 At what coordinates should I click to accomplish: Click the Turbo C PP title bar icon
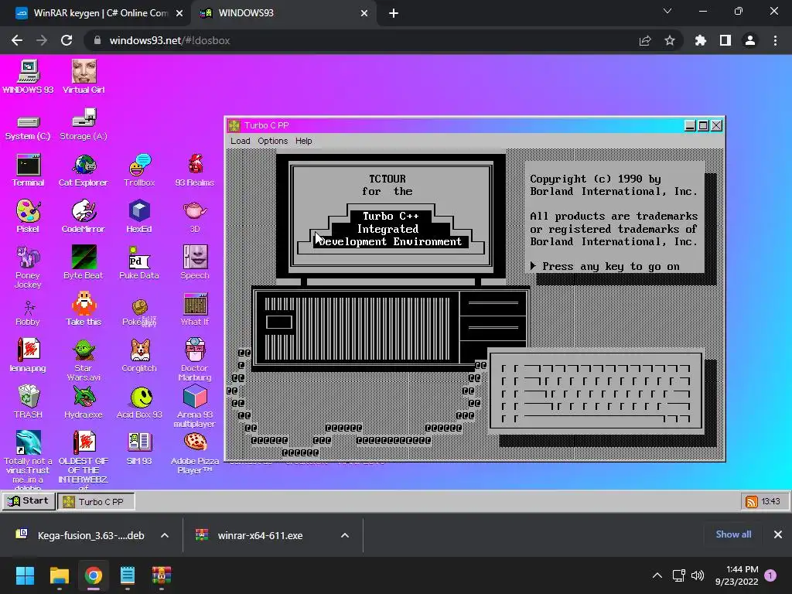(234, 125)
